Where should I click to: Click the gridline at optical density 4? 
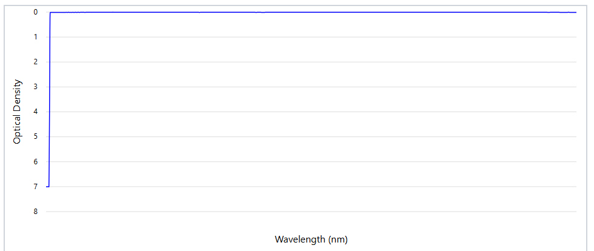tap(311, 112)
